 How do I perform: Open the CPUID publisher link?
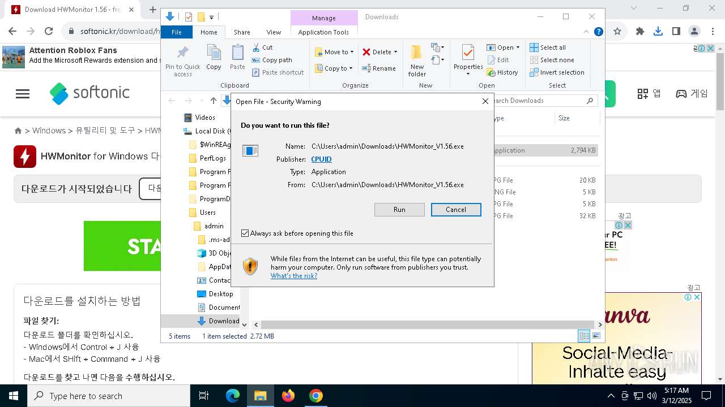(321, 159)
